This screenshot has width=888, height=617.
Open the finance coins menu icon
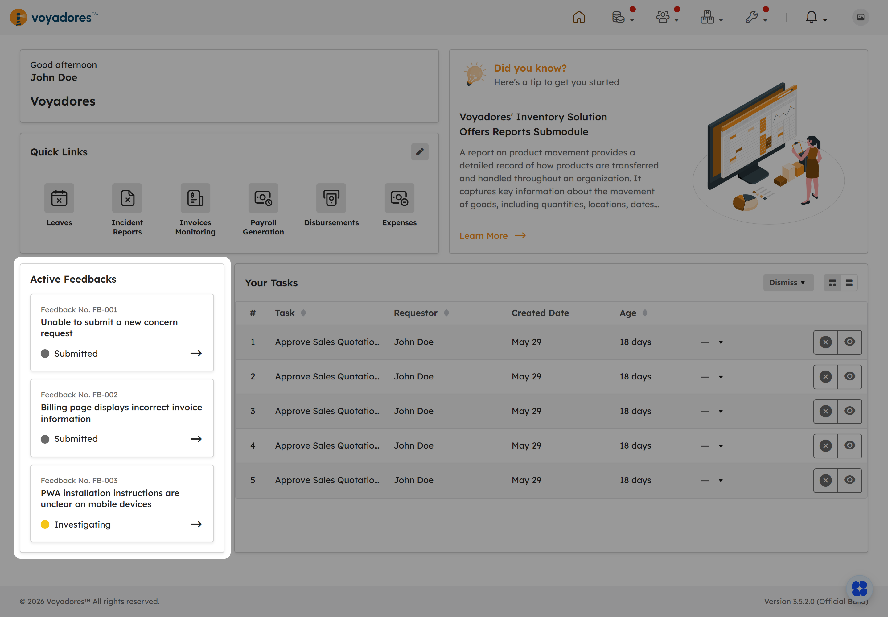618,17
